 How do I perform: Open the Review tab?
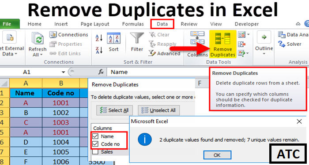[x=189, y=24]
